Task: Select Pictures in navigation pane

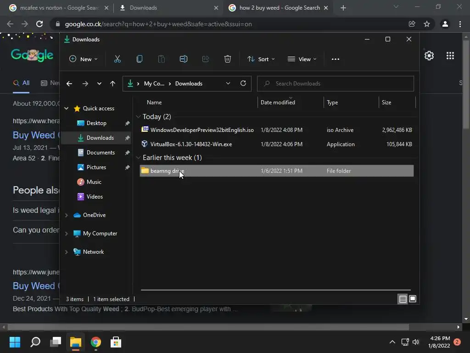Action: tap(96, 167)
